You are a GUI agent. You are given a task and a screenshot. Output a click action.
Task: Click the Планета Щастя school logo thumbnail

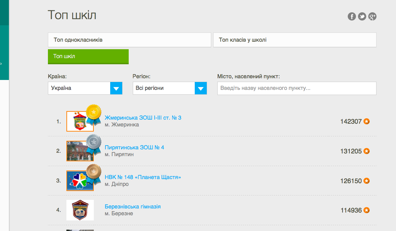tap(80, 181)
